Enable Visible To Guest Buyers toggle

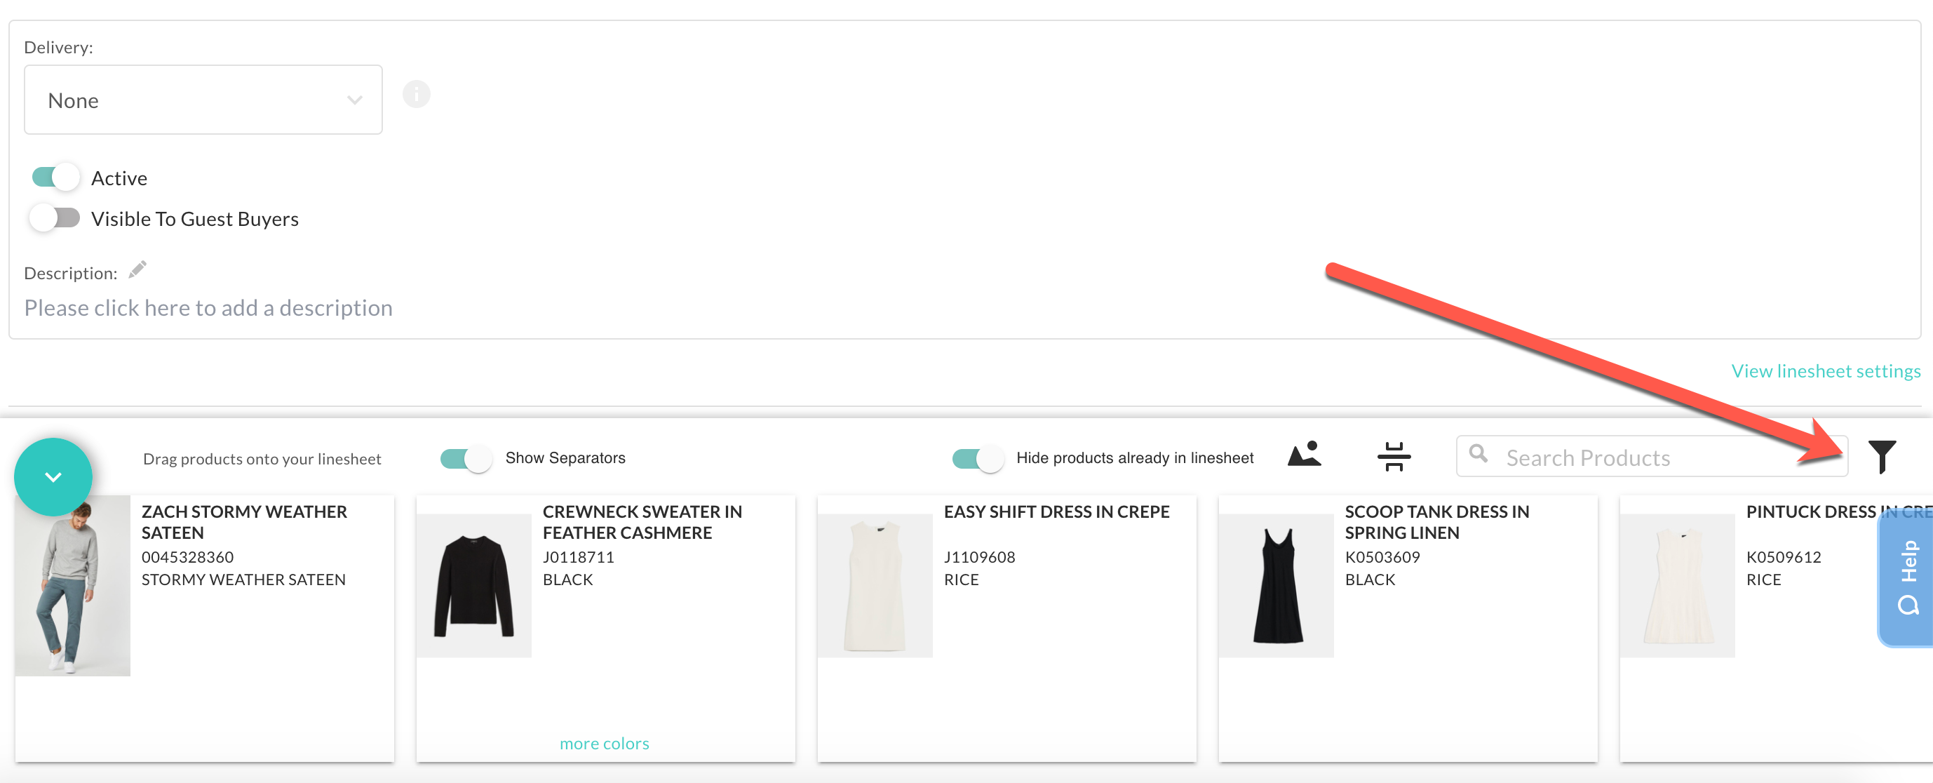(x=55, y=217)
